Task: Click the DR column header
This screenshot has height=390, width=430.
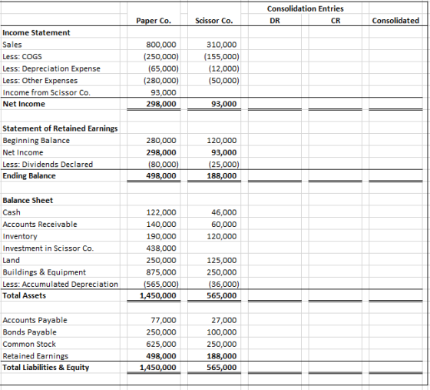Action: click(275, 21)
